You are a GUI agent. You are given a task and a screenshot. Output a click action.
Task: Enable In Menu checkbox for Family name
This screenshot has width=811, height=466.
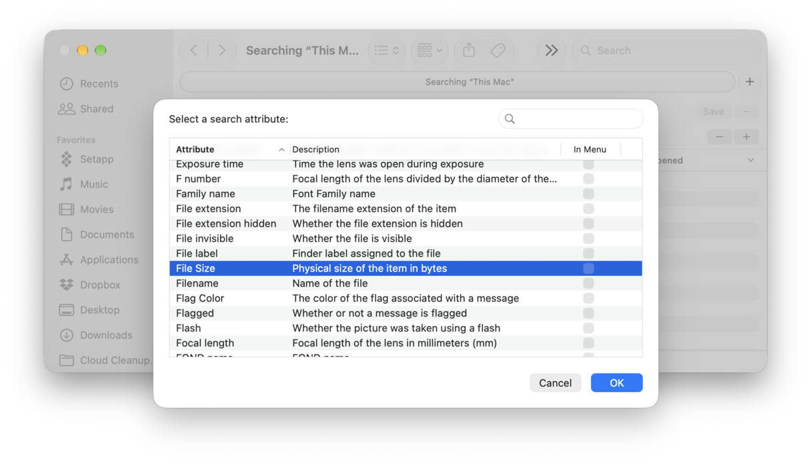(588, 194)
